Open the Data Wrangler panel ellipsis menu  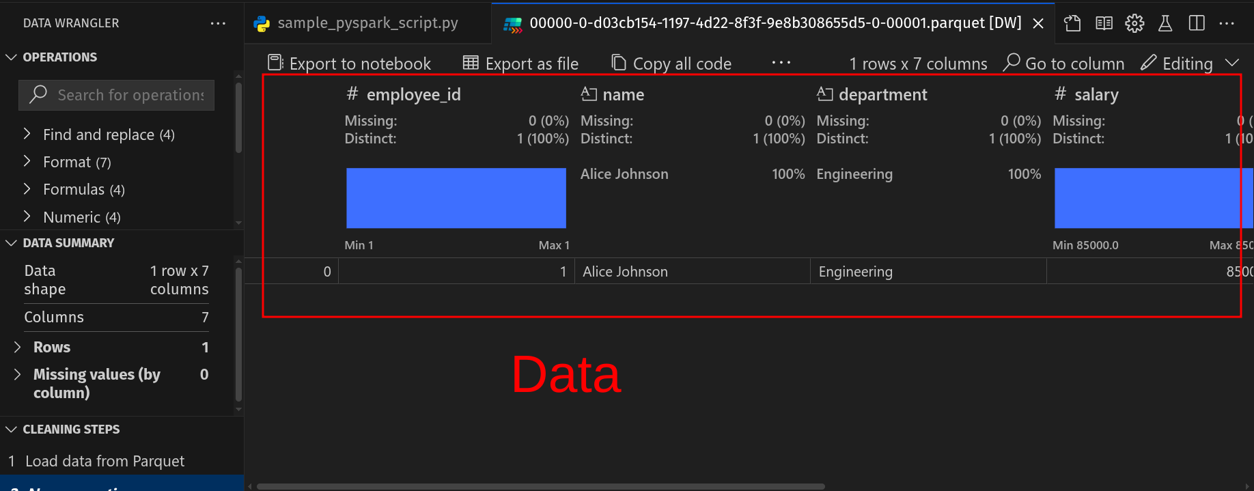[218, 23]
